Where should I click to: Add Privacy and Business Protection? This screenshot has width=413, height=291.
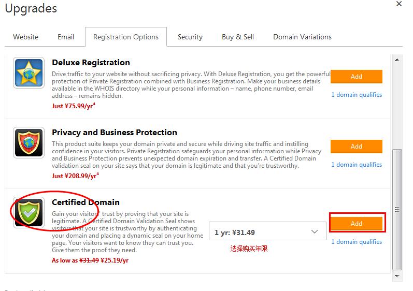click(357, 147)
